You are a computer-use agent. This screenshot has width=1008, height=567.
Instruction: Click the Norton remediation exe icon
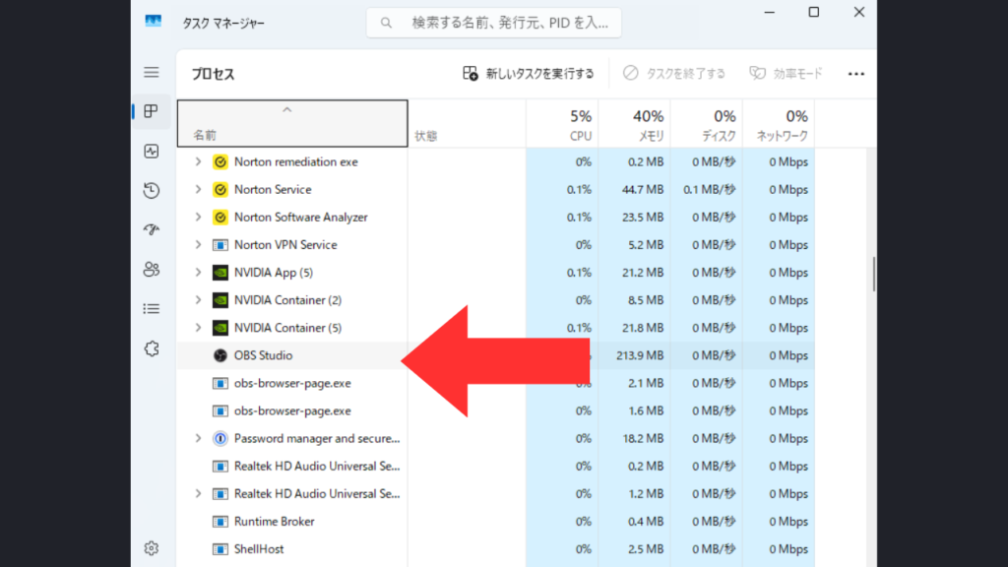pyautogui.click(x=220, y=162)
